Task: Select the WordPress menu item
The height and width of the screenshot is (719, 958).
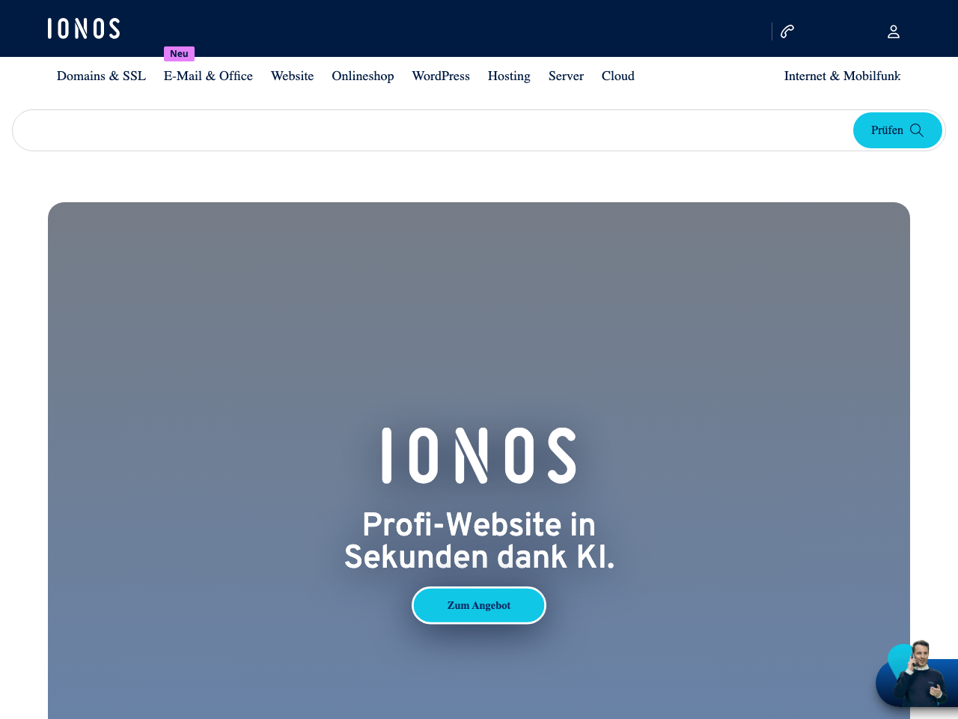Action: click(x=441, y=76)
